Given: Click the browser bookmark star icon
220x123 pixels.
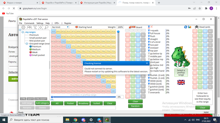Looking at the screenshot, I should pos(200,8).
